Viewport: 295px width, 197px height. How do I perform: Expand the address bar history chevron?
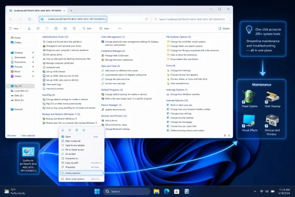point(142,19)
